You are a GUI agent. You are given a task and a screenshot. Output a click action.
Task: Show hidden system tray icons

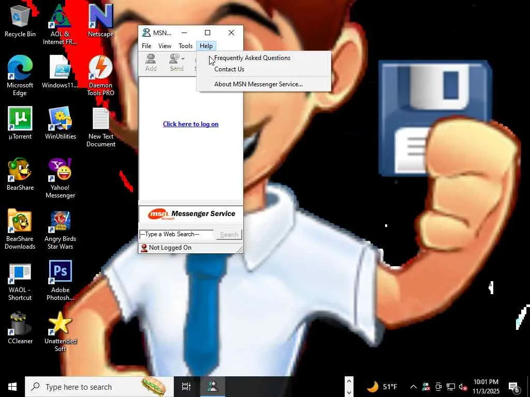coord(413,387)
